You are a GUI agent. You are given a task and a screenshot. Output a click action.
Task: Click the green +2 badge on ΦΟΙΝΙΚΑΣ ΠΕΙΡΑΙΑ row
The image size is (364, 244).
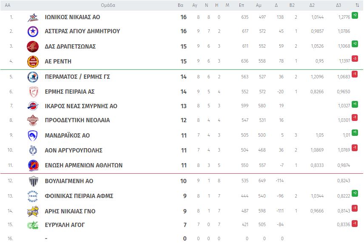click(355, 193)
